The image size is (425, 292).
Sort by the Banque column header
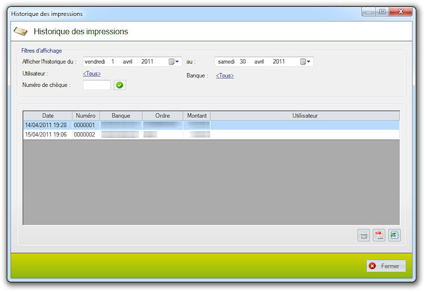click(x=121, y=116)
